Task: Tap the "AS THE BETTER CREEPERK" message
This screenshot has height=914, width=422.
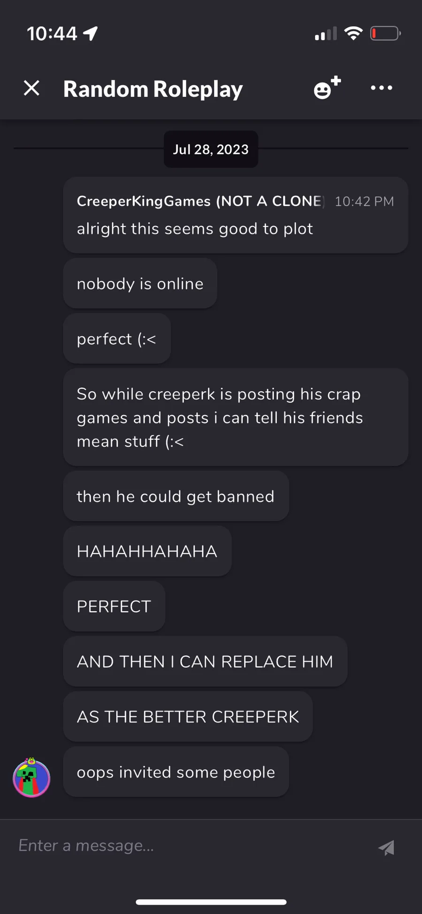Action: 188,717
